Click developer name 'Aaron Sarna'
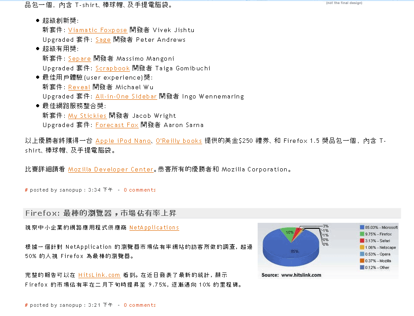The image size is (414, 316). point(184,125)
